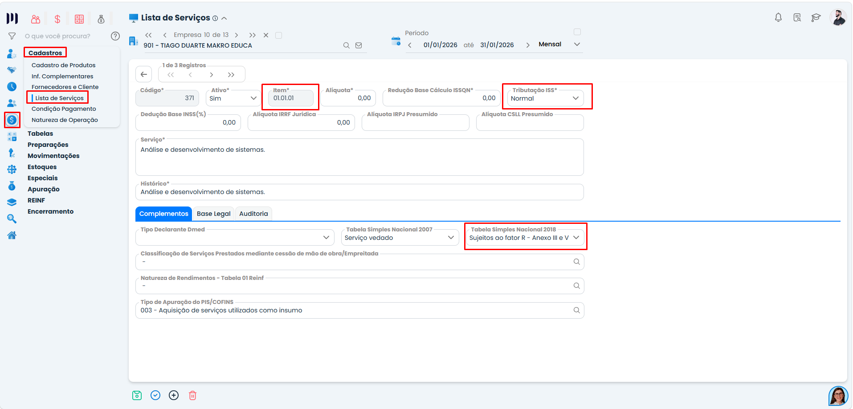Screen dimensions: 853x409
Task: Click the envelope icon beside company name
Action: 359,45
